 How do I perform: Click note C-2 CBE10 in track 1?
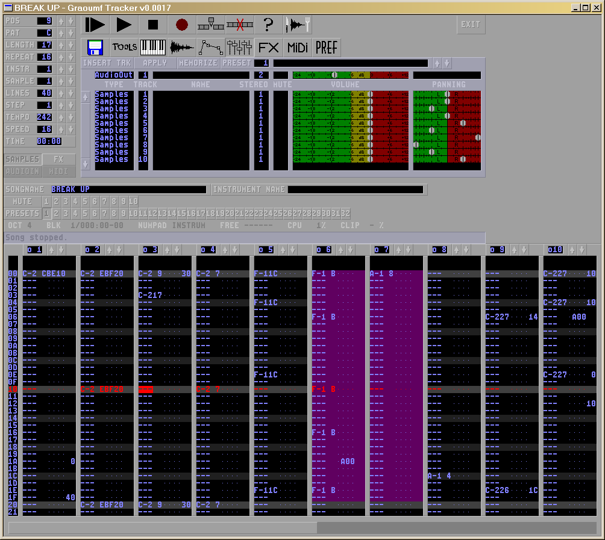click(44, 274)
